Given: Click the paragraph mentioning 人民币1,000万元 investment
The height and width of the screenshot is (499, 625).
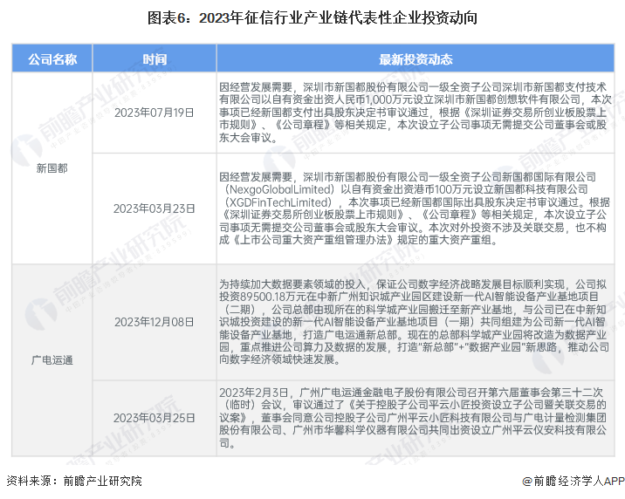Looking at the screenshot, I should click(x=415, y=113).
